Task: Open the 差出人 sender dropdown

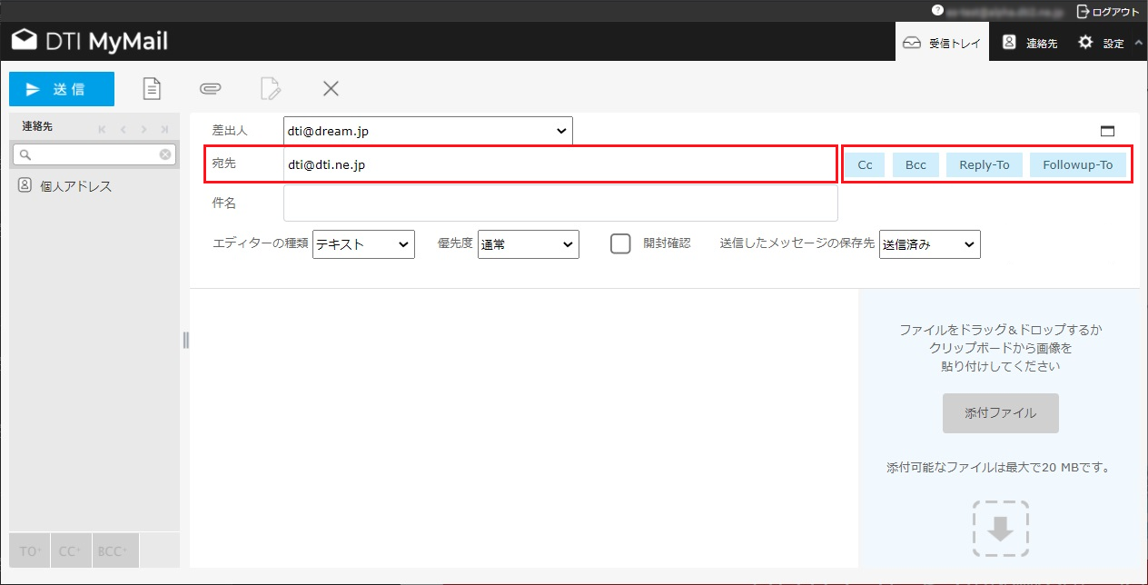Action: click(428, 131)
